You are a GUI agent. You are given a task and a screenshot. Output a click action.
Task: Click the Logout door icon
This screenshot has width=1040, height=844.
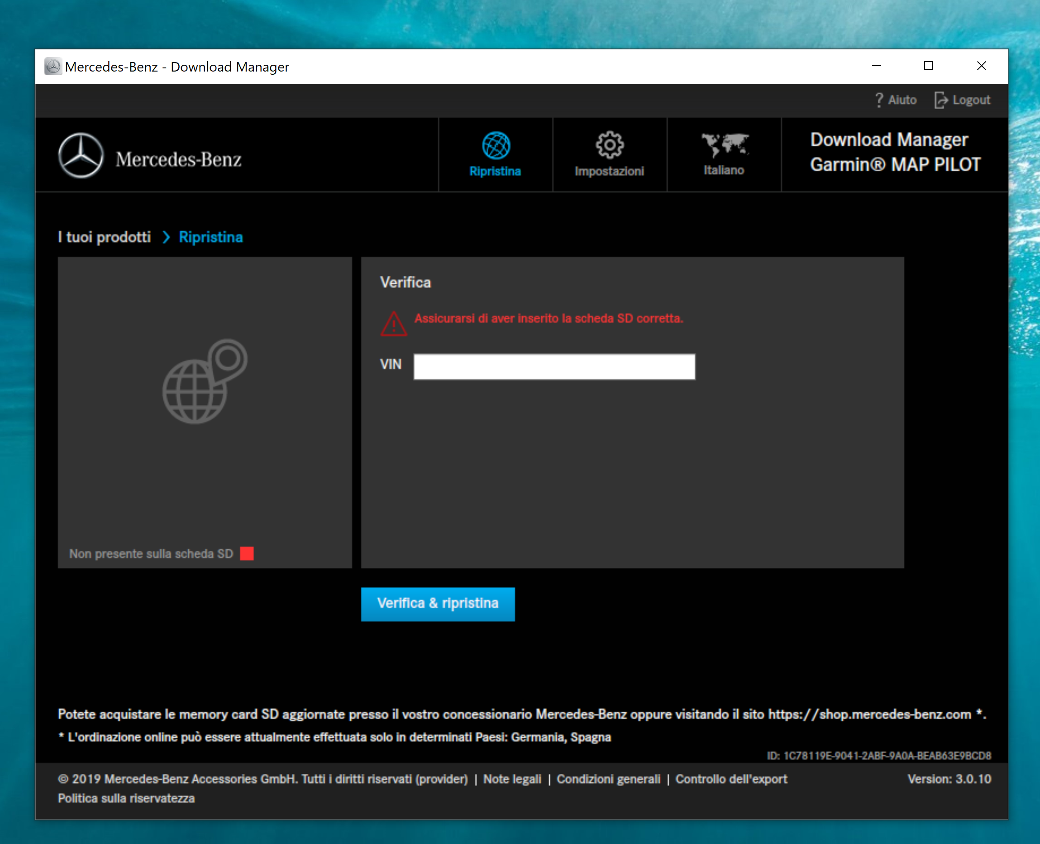pos(940,100)
